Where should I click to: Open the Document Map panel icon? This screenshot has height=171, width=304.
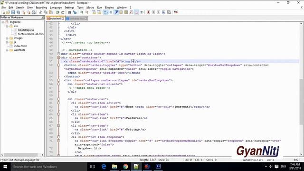(126, 12)
